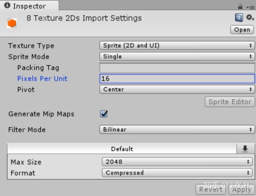256x196 pixels.
Task: Click the Apply button
Action: [242, 190]
